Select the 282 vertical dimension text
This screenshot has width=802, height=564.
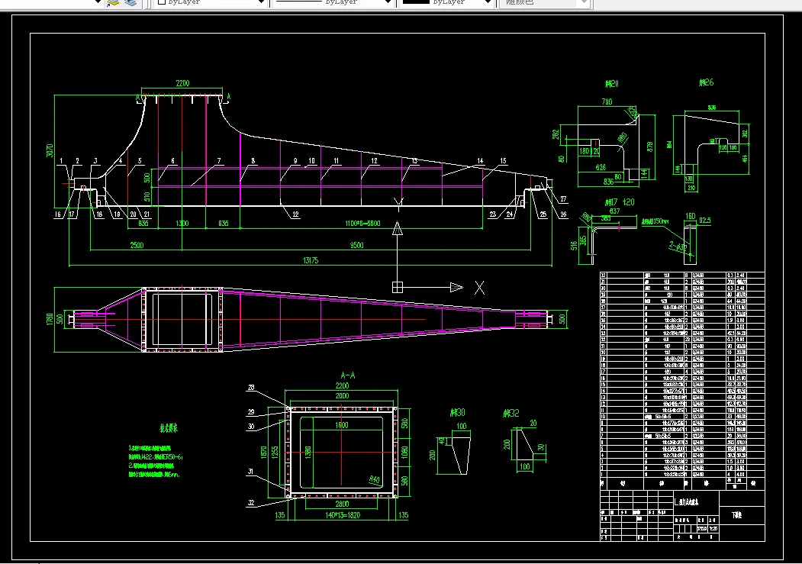(x=556, y=134)
